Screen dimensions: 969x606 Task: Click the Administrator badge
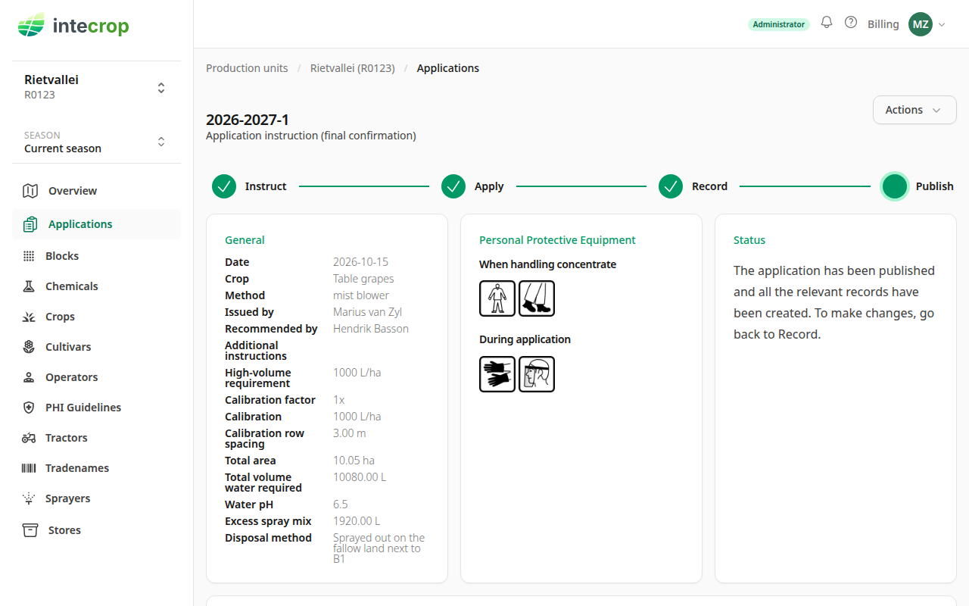(779, 24)
